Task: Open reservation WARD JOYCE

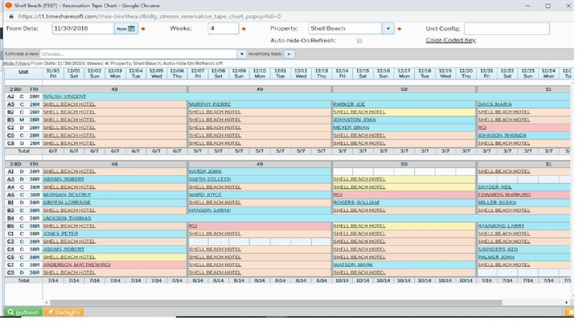Action: click(205, 194)
